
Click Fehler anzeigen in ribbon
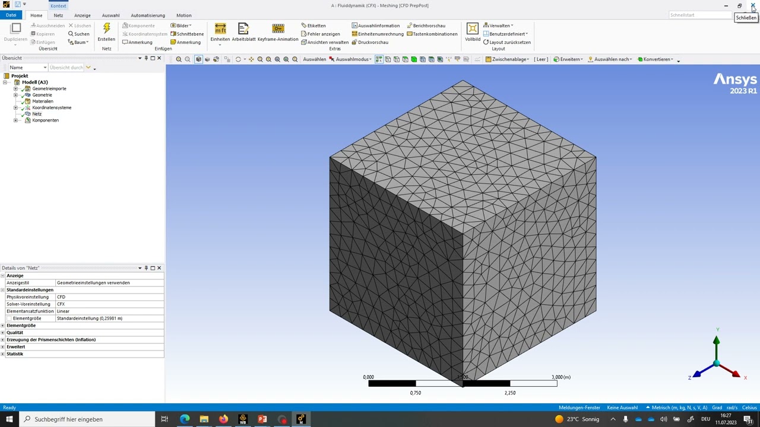321,34
